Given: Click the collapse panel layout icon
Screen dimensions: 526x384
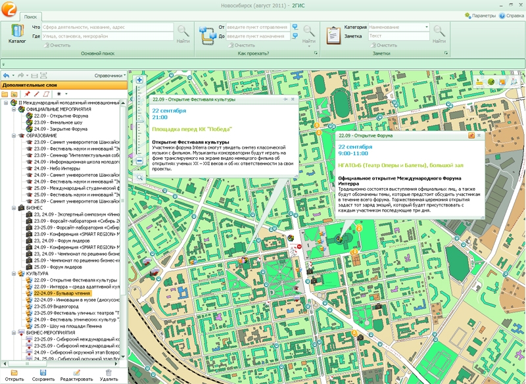Looking at the screenshot, I should (x=34, y=76).
